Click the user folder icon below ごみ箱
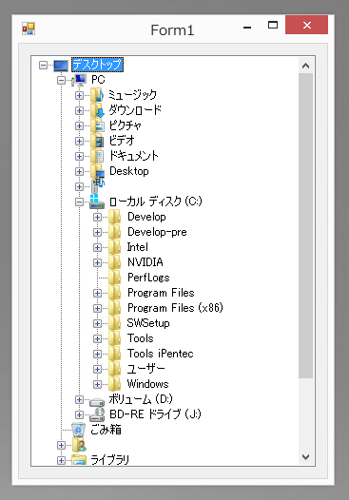The image size is (349, 500). pyautogui.click(x=79, y=445)
